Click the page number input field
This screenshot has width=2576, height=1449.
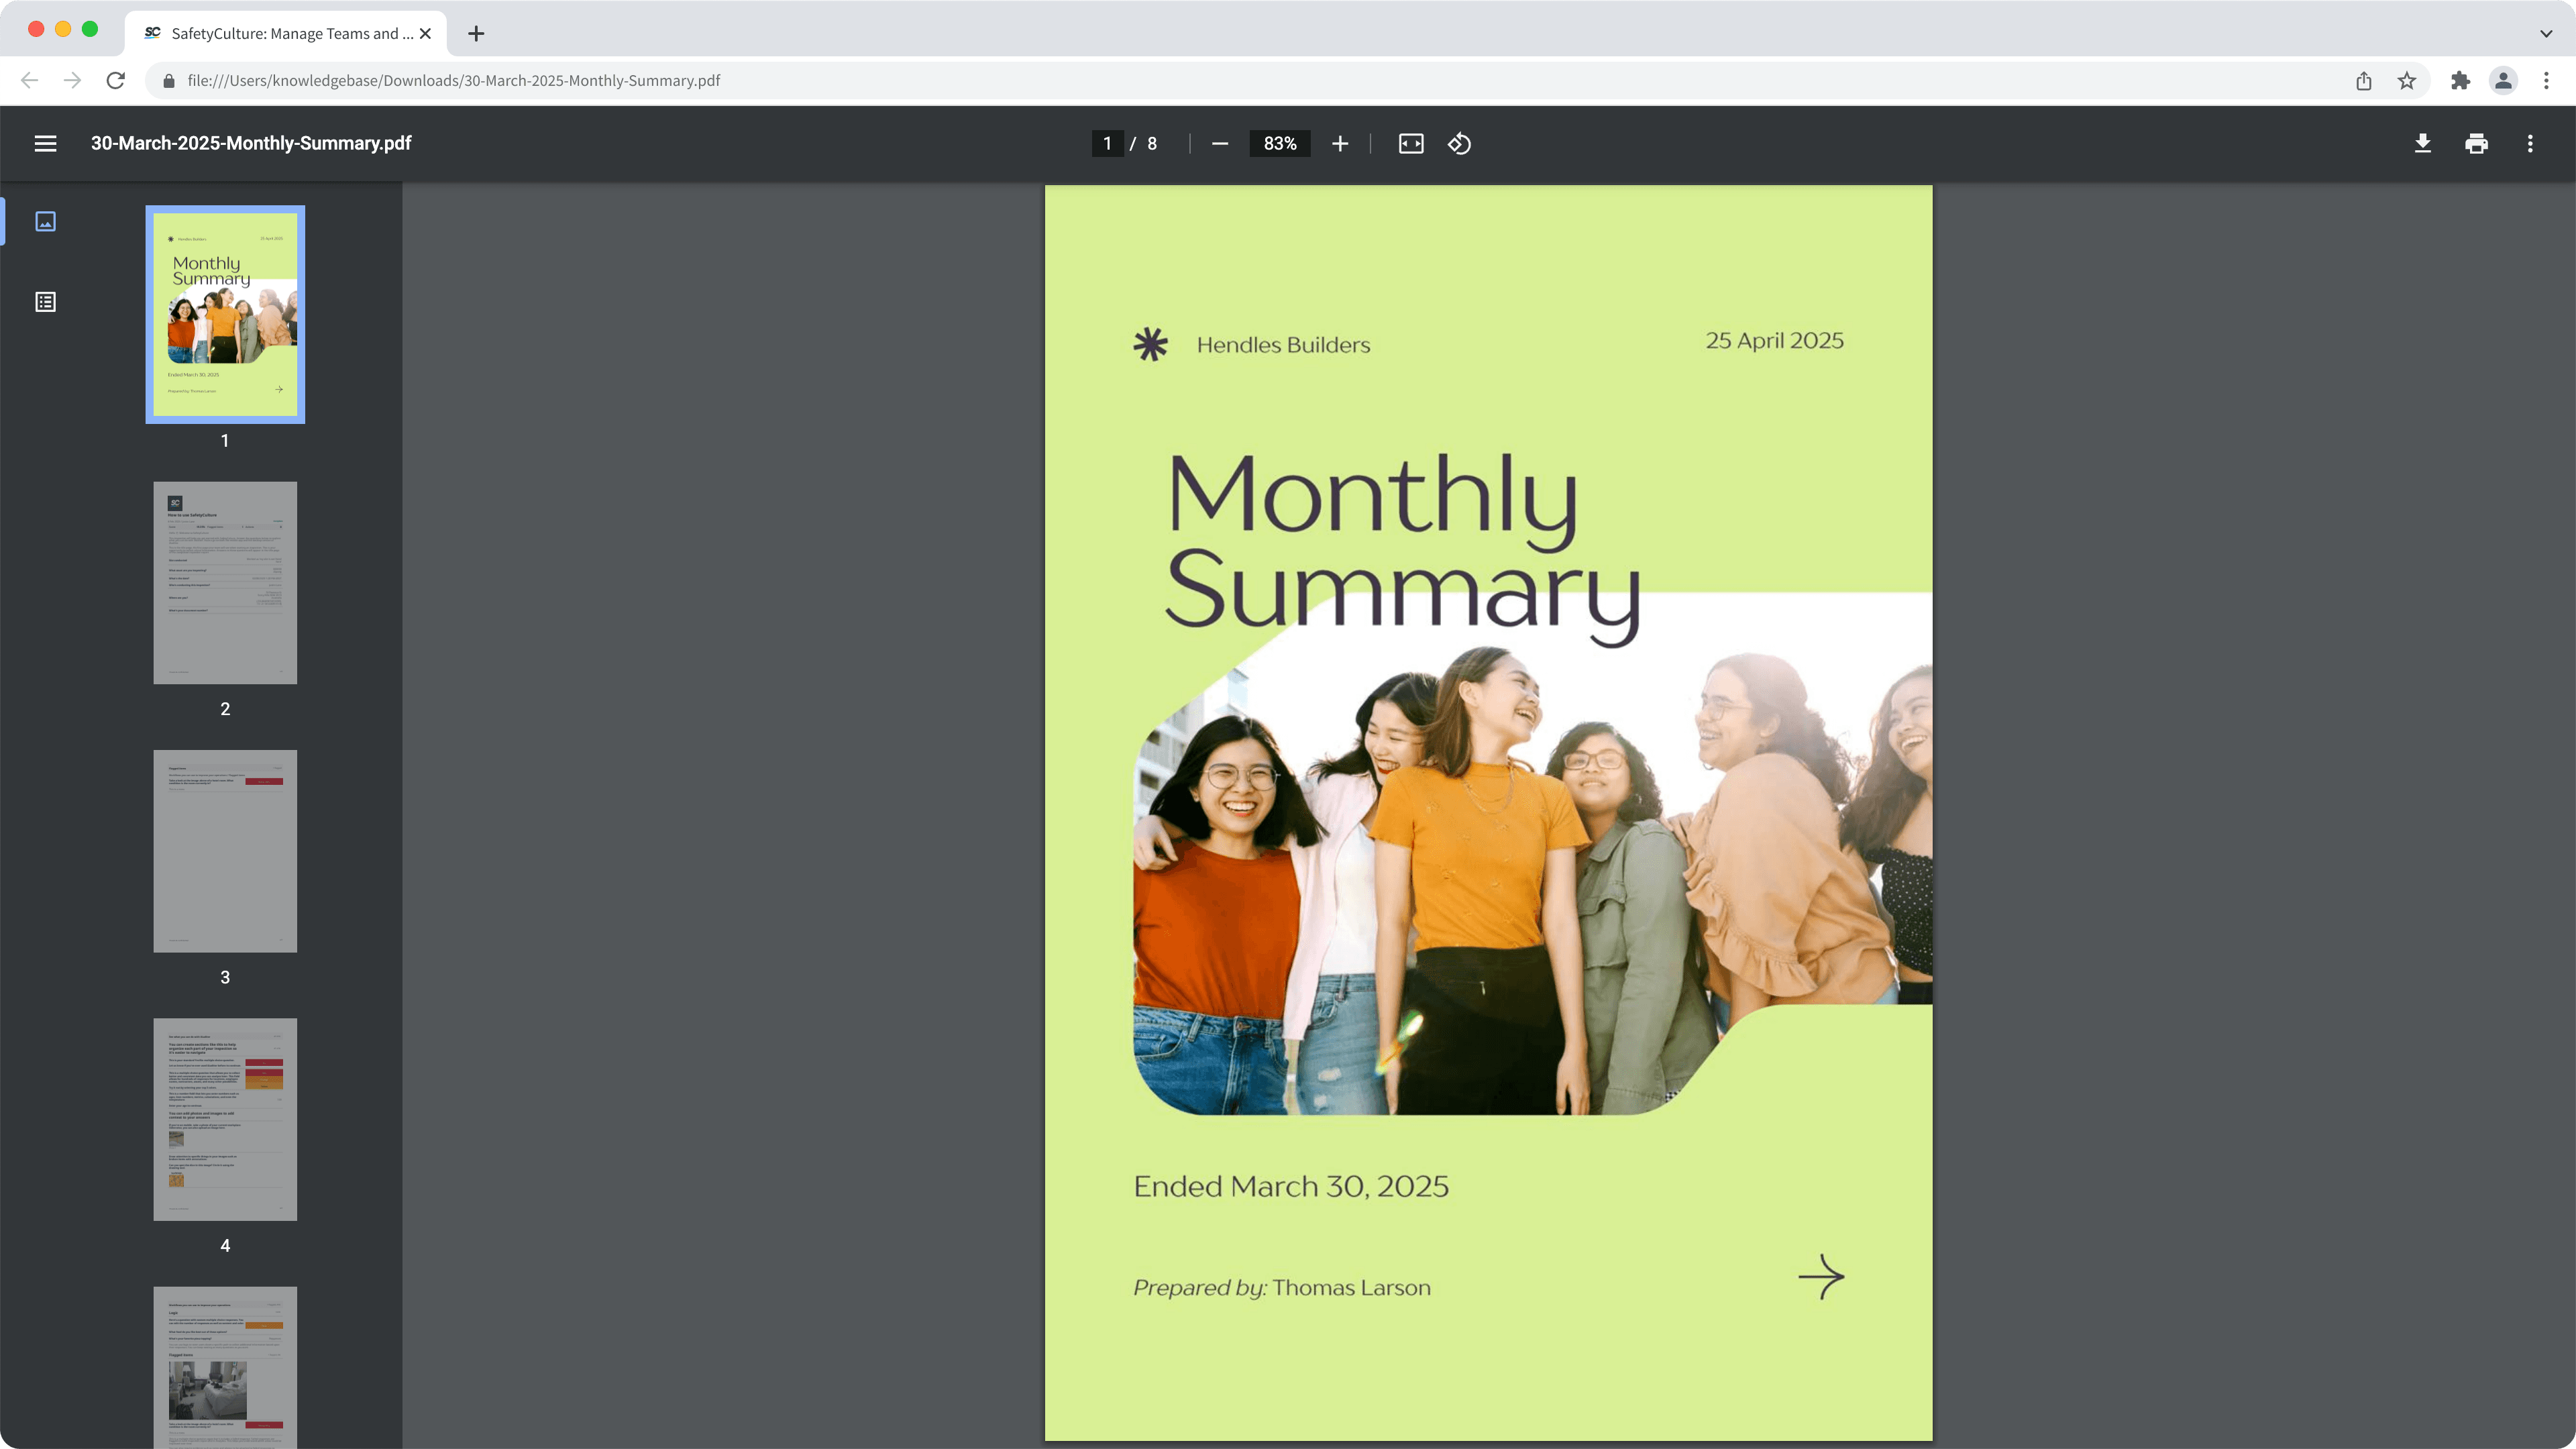coord(1107,143)
